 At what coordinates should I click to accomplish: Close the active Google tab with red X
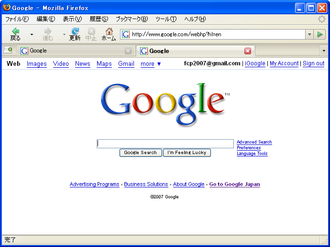248,51
